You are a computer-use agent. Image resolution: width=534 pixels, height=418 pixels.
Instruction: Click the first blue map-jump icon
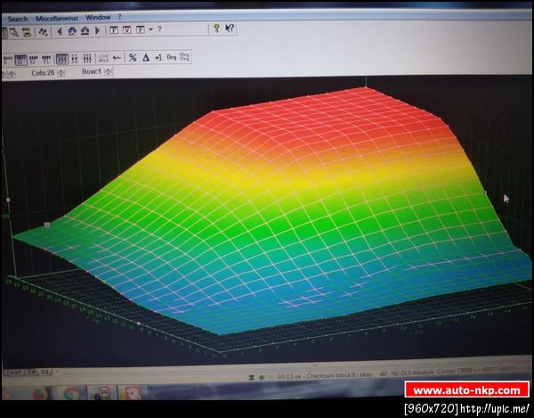tap(72, 31)
